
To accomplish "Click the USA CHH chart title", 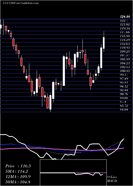I will [x=20, y=3].
